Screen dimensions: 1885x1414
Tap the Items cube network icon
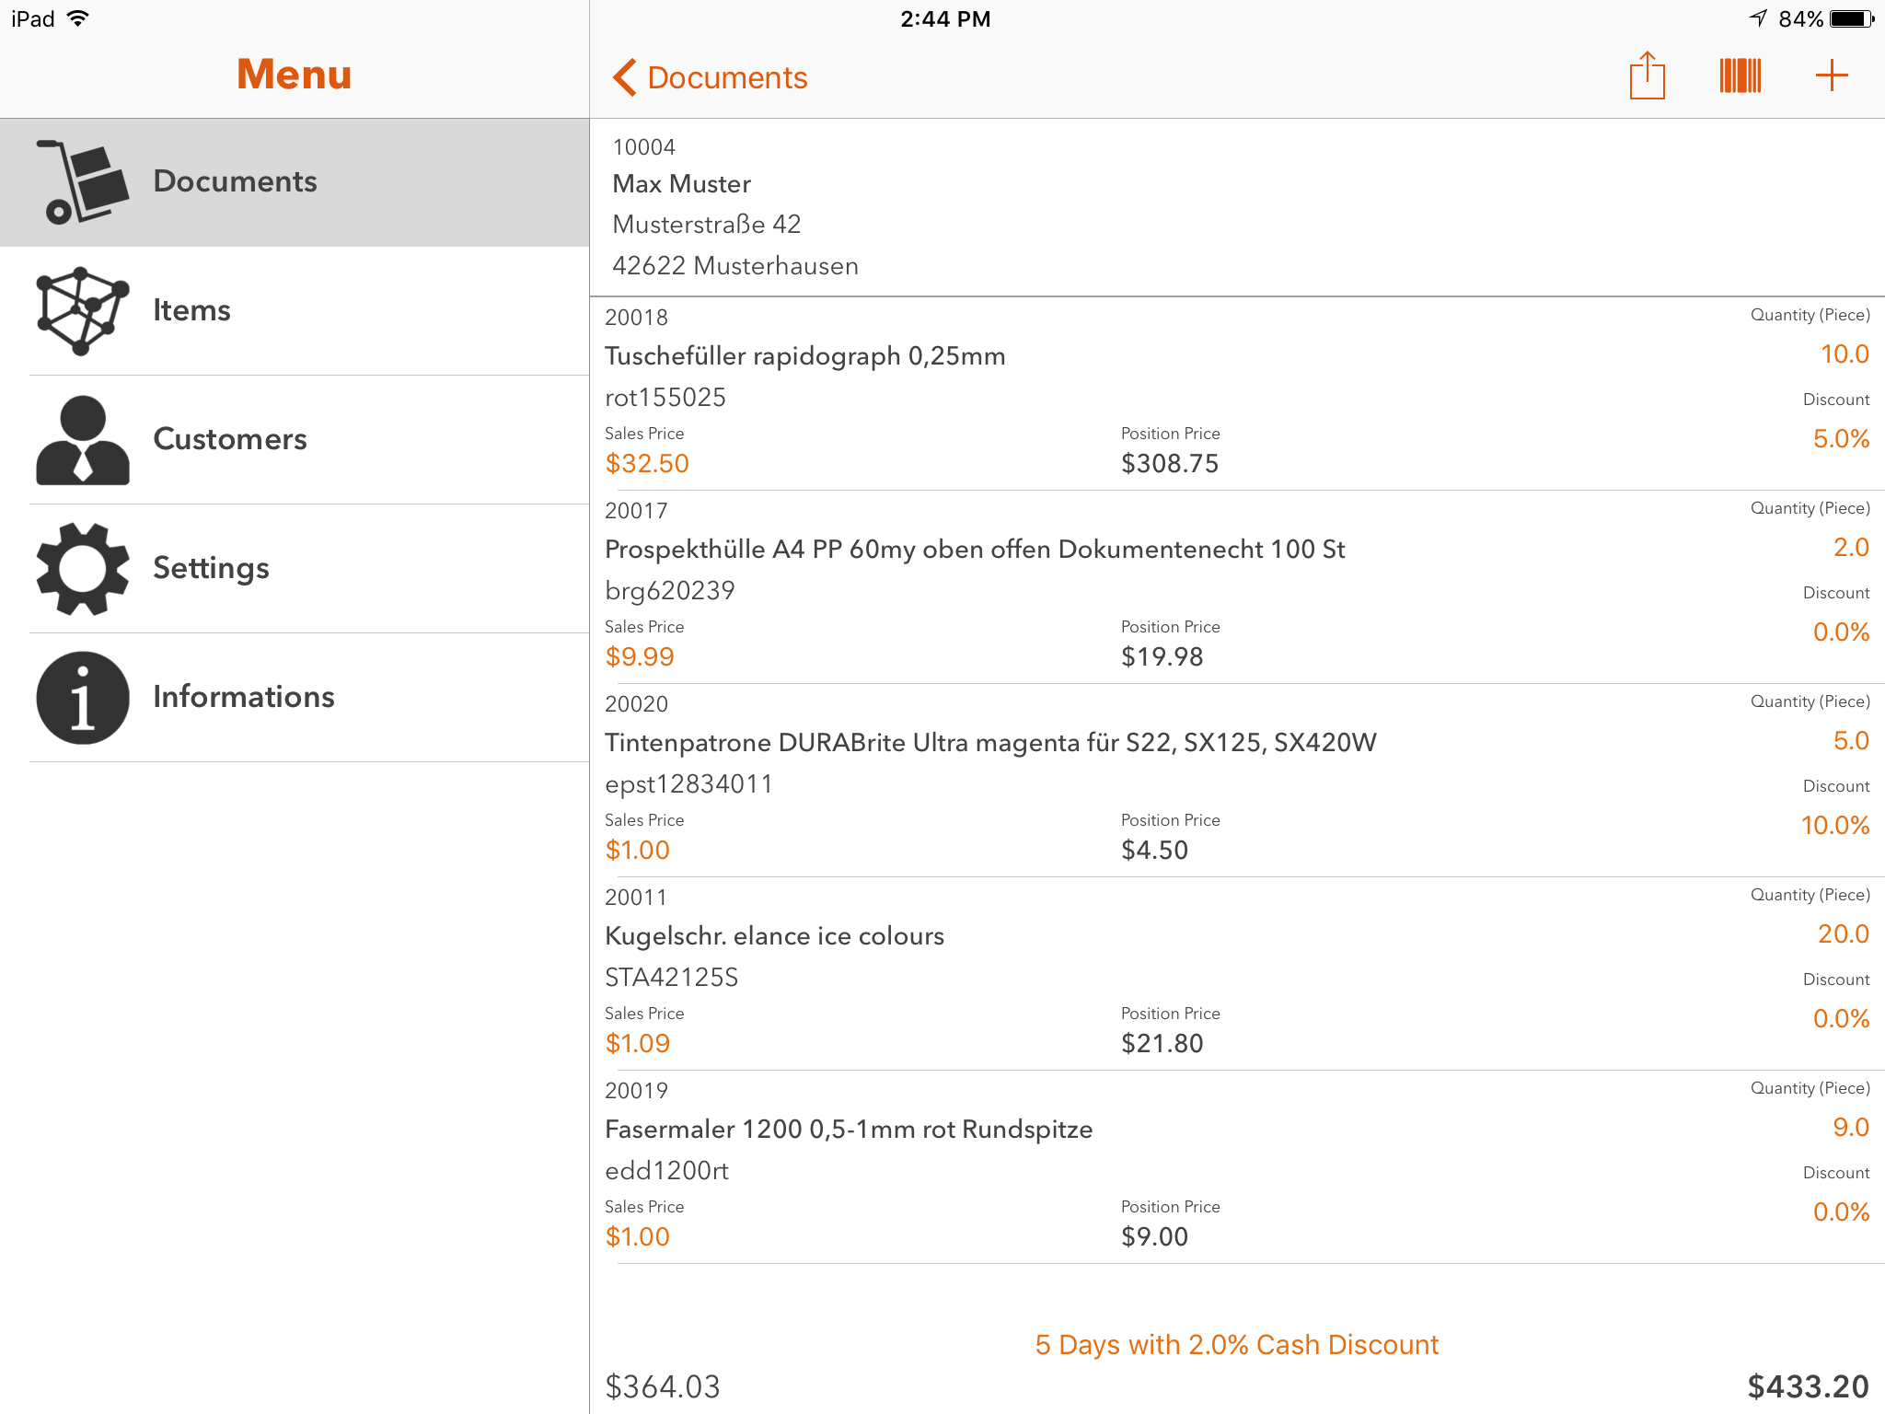(82, 311)
